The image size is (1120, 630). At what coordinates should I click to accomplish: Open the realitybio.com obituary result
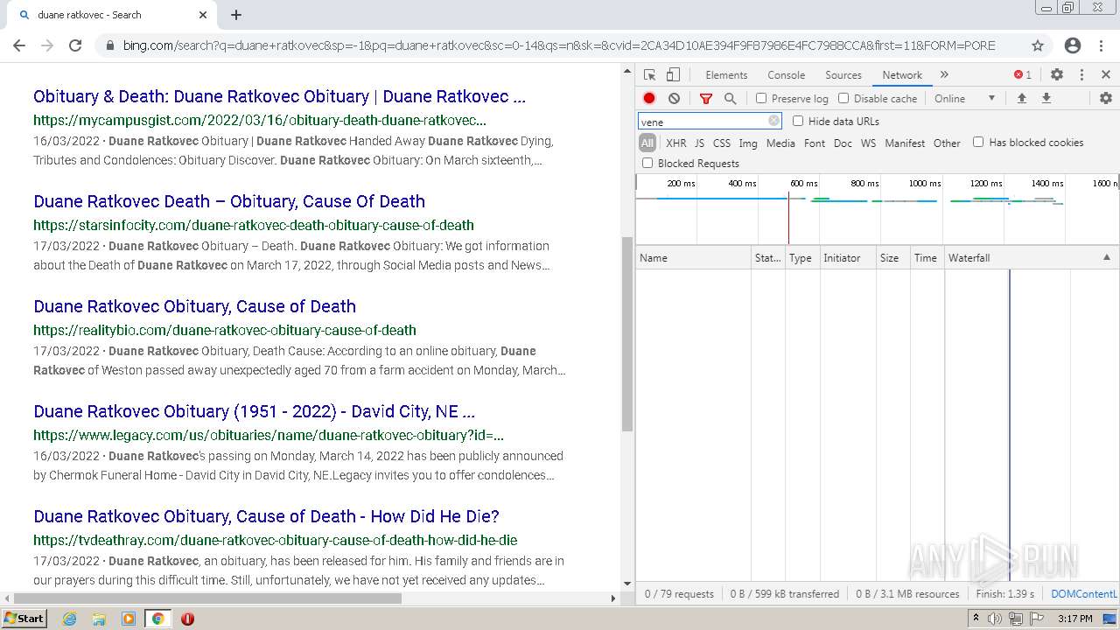pyautogui.click(x=194, y=306)
